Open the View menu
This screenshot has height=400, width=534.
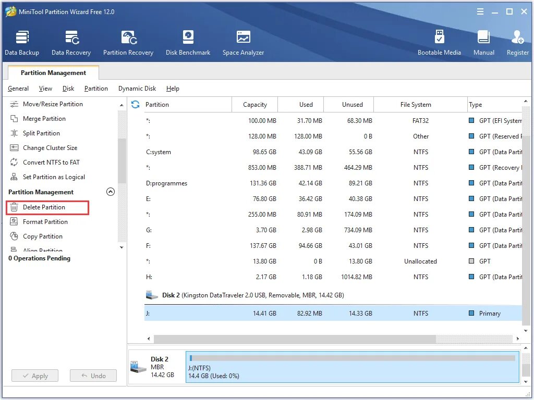click(x=45, y=89)
